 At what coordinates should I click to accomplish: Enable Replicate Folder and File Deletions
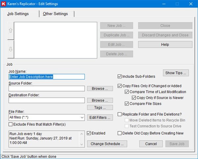[119, 114]
